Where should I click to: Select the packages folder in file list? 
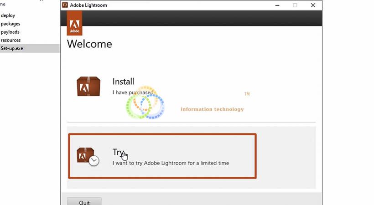(x=10, y=24)
